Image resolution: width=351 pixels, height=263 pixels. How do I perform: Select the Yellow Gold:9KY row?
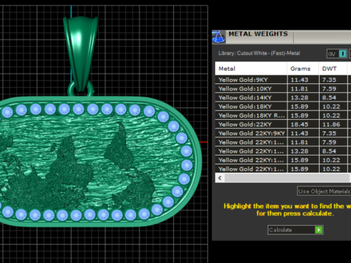(x=283, y=80)
